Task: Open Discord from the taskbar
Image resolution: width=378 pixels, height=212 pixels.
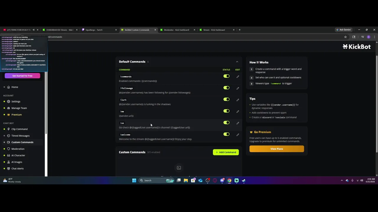Action: pyautogui.click(x=222, y=180)
